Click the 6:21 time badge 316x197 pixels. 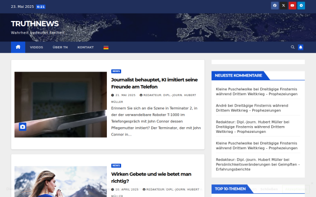pyautogui.click(x=41, y=7)
